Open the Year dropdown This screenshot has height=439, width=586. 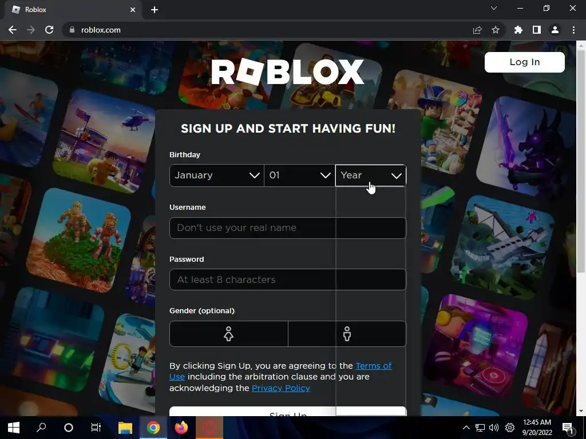tap(371, 175)
